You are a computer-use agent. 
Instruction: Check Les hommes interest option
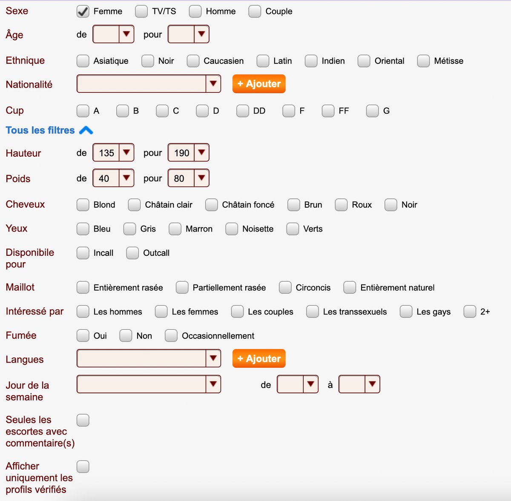pos(83,312)
